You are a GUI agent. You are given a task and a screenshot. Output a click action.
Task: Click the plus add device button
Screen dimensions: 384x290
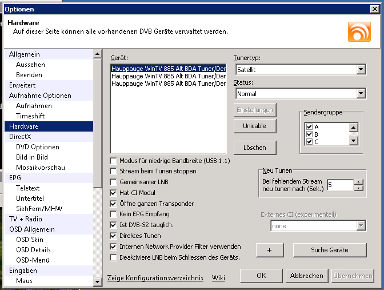pyautogui.click(x=270, y=250)
